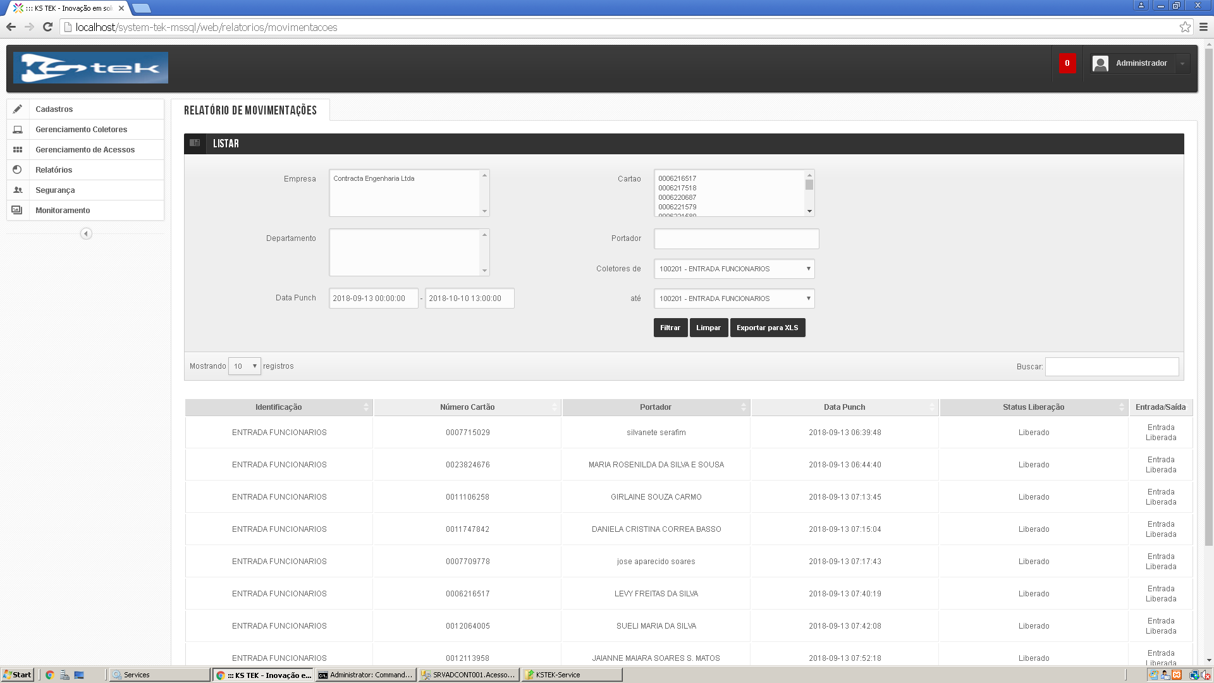1214x683 pixels.
Task: Open the Gerenciamento de Acessos menu
Action: coord(85,150)
